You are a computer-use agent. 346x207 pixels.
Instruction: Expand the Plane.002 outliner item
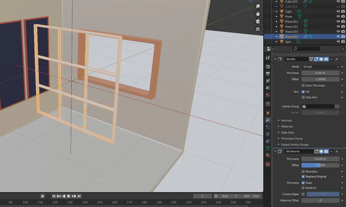pyautogui.click(x=277, y=27)
